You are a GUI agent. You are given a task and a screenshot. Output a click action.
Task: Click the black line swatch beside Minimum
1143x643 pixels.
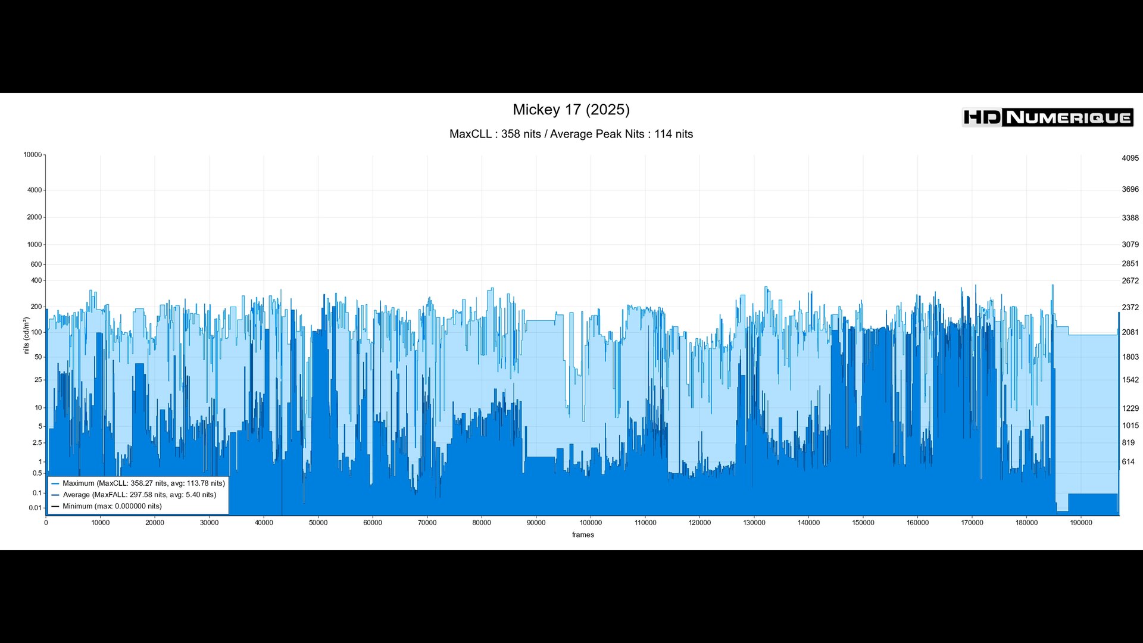point(55,507)
